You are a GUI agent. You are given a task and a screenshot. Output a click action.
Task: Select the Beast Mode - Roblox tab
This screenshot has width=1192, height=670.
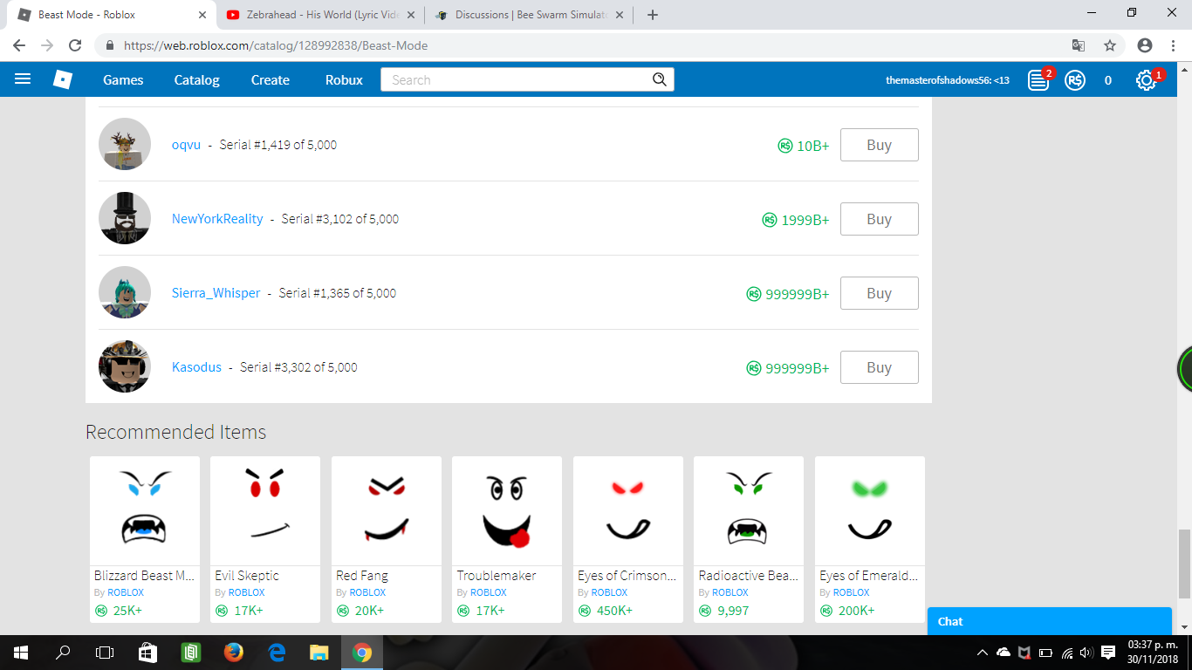[111, 15]
